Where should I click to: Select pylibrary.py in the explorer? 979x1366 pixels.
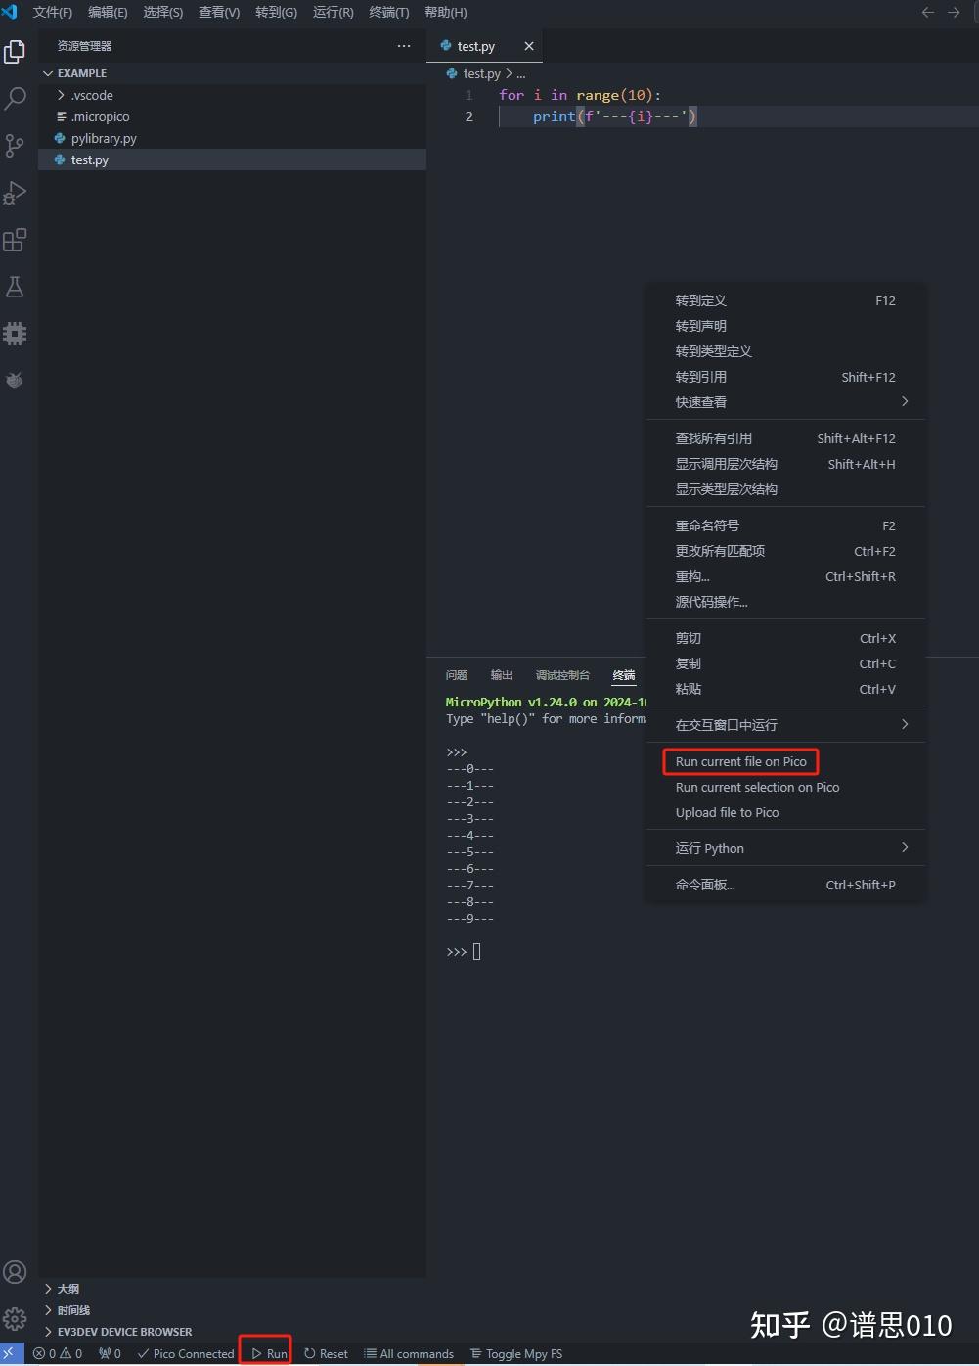(x=103, y=138)
